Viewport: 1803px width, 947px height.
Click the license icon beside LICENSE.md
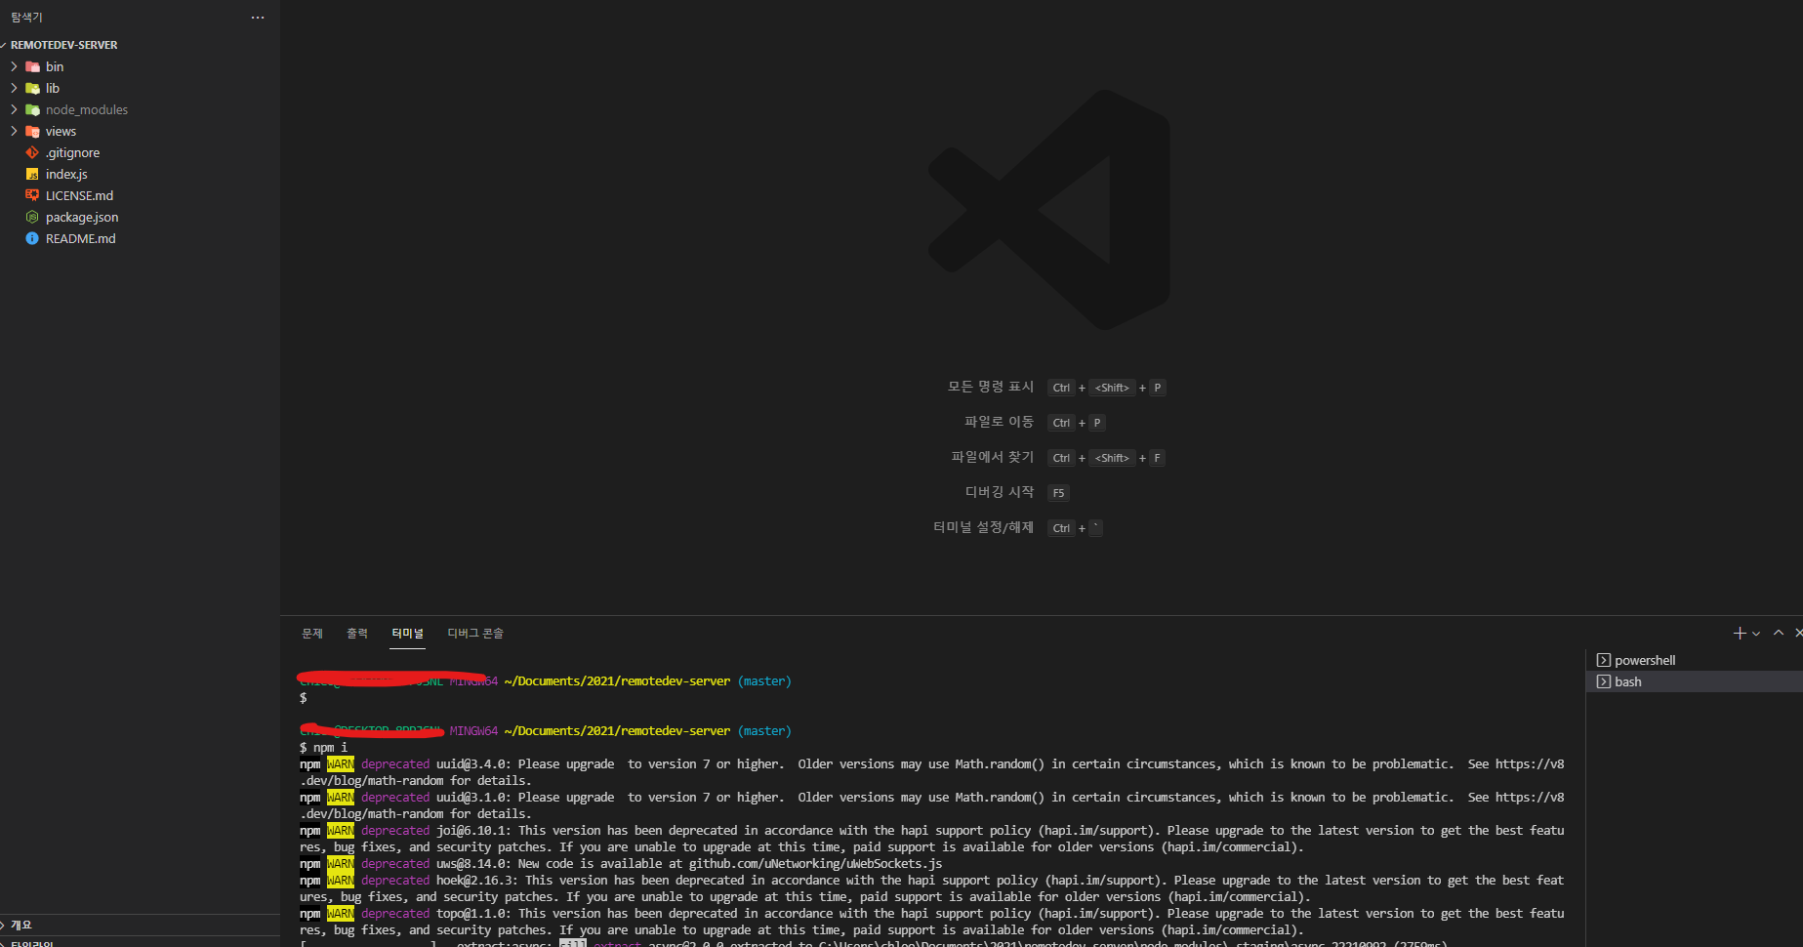tap(32, 195)
